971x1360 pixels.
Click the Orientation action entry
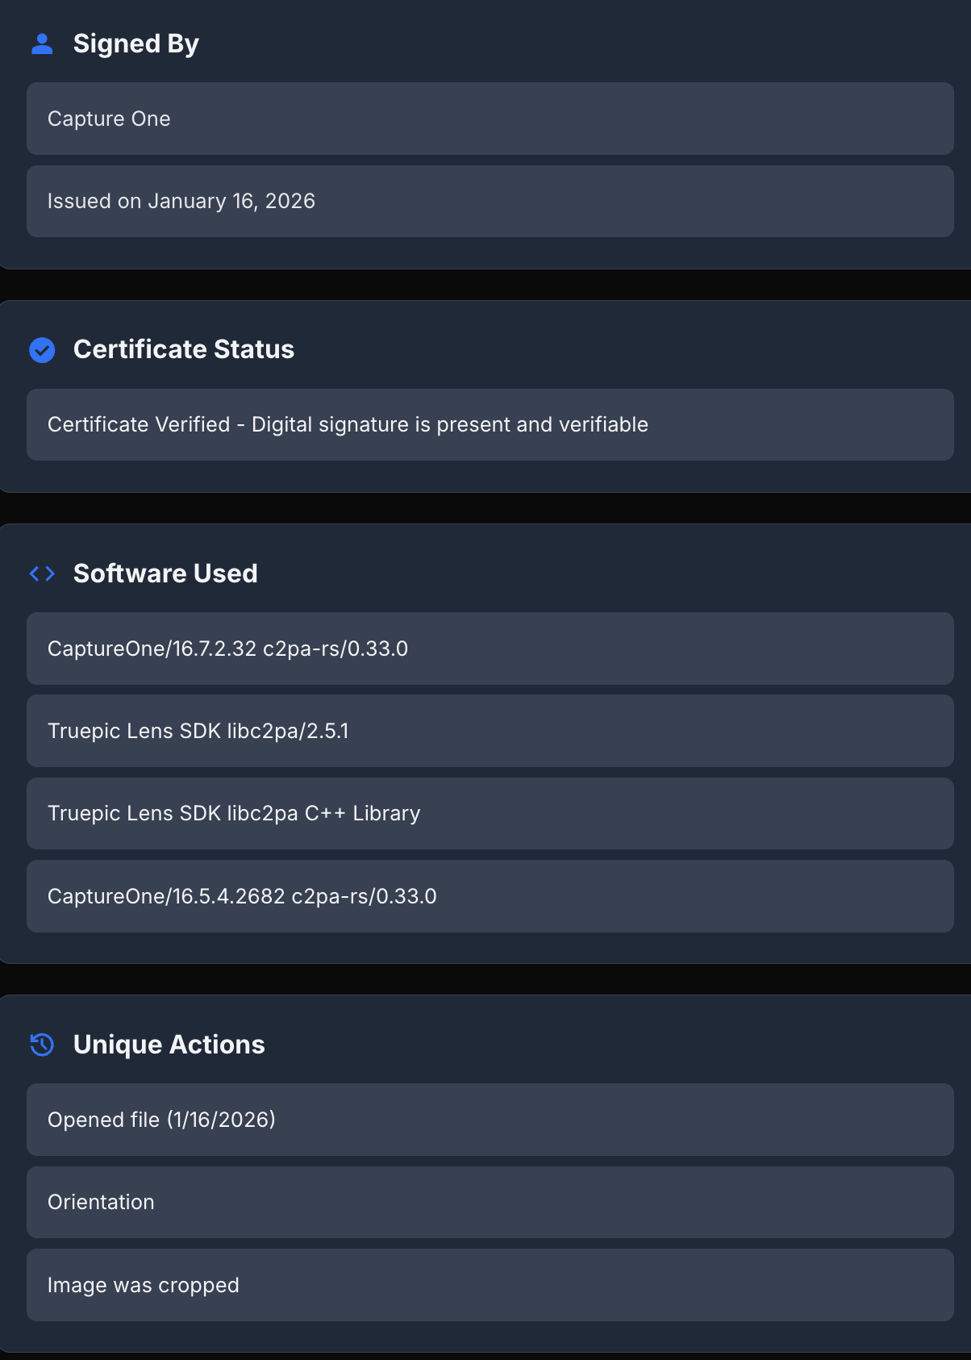pos(101,1202)
